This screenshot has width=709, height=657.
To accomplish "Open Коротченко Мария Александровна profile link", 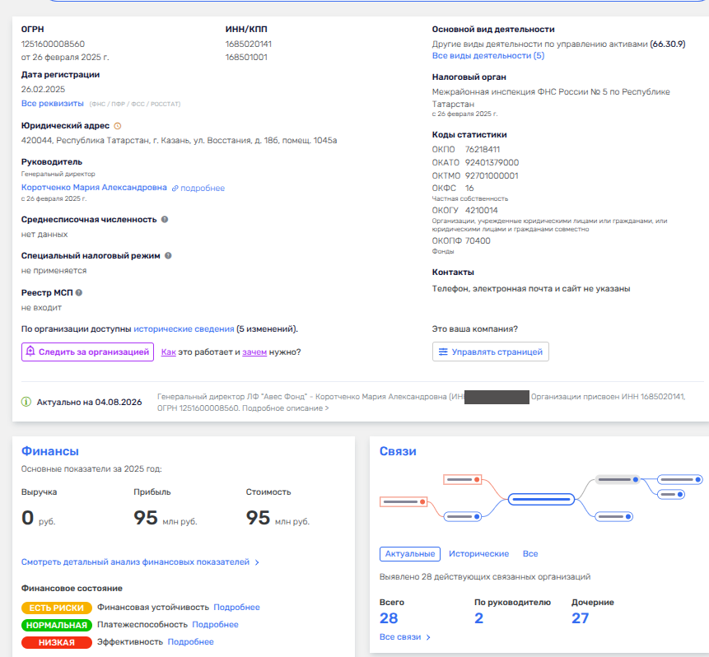I will [x=94, y=187].
